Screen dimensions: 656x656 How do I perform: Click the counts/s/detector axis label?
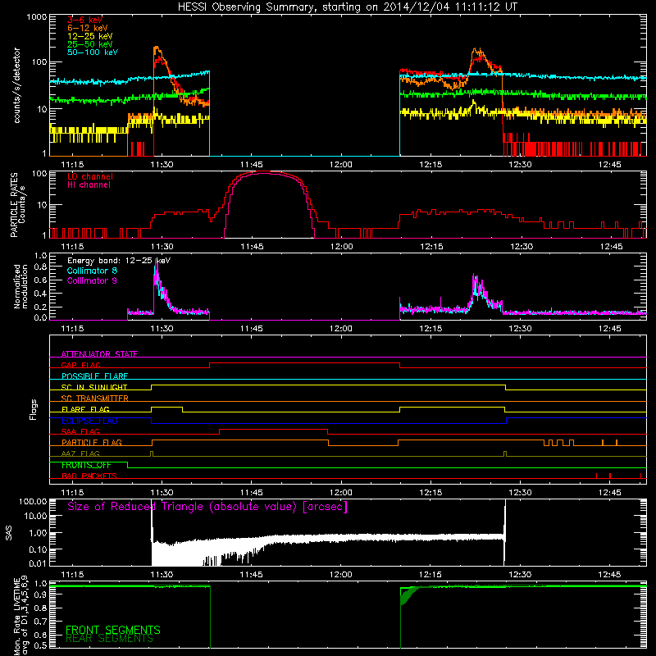click(17, 85)
